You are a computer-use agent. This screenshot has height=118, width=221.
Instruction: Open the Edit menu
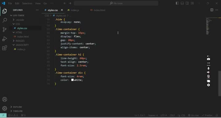coord(17,3)
